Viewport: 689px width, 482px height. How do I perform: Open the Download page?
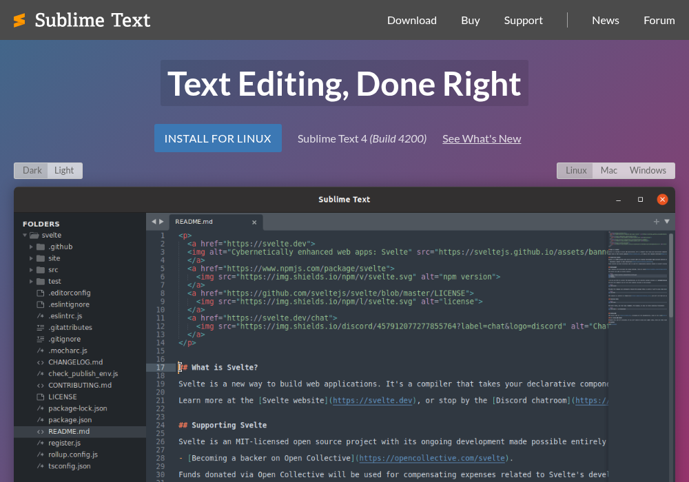412,20
